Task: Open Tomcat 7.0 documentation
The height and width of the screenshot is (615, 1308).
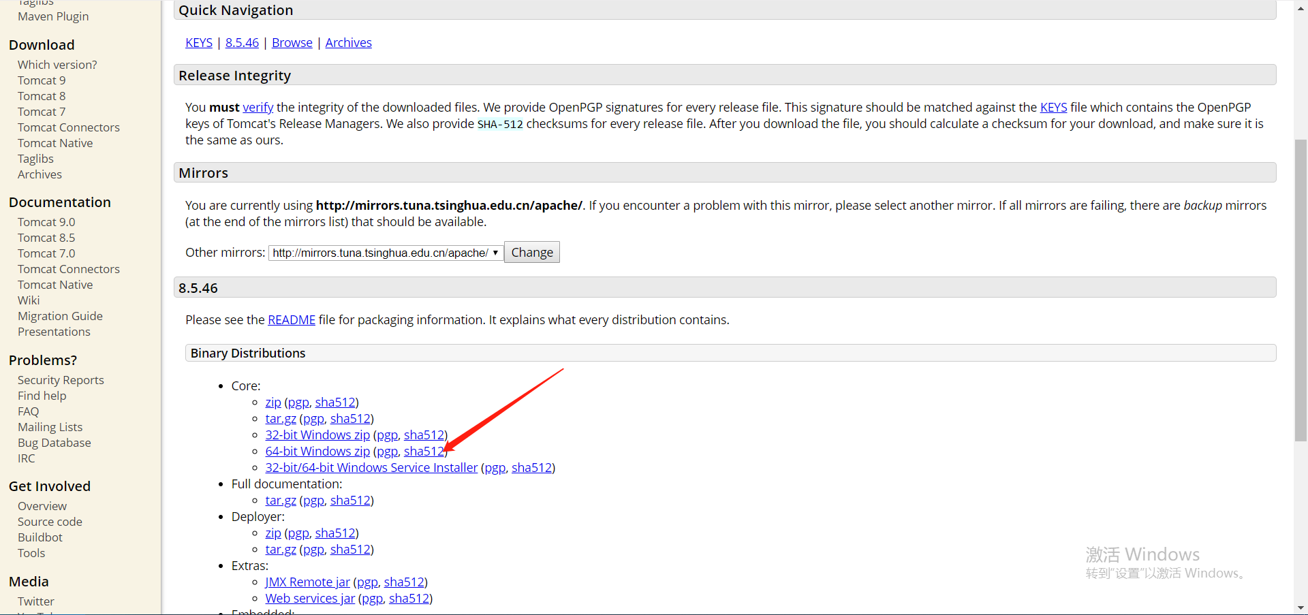Action: pyautogui.click(x=46, y=253)
